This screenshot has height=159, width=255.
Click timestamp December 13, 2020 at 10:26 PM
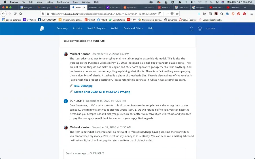[106, 101]
